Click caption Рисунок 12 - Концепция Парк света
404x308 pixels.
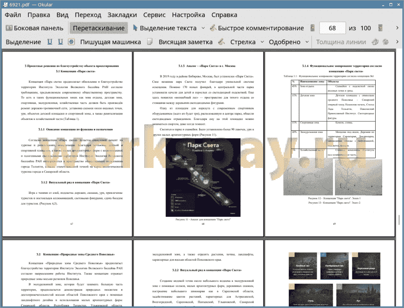click(334, 198)
